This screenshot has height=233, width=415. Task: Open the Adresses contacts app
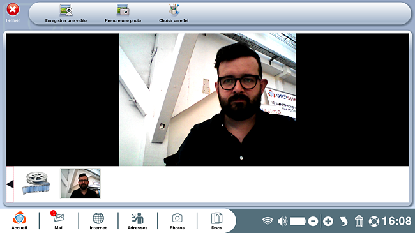click(138, 221)
